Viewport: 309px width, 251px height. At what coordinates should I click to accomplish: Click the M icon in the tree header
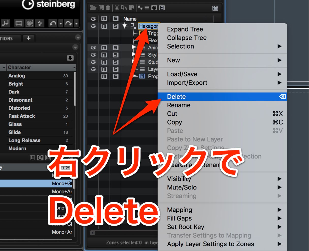104,19
